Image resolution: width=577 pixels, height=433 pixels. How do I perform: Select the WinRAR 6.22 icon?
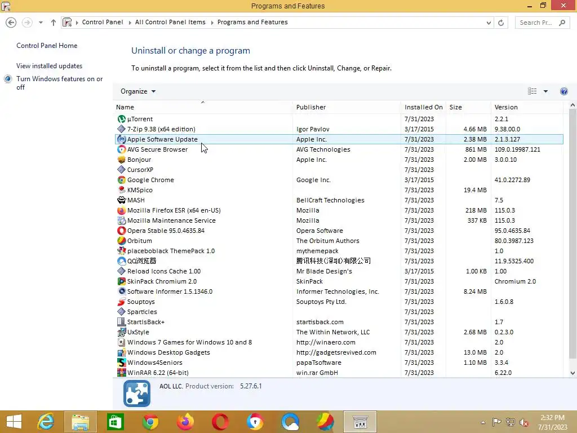(122, 373)
